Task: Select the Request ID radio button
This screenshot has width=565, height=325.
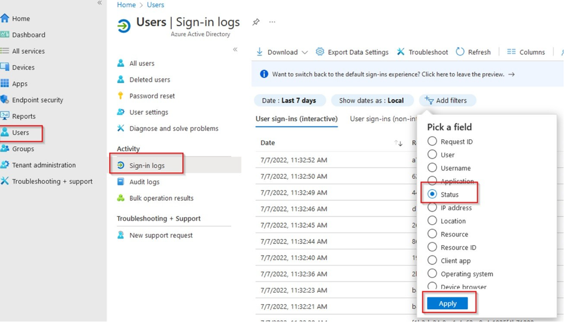Action: pyautogui.click(x=432, y=141)
